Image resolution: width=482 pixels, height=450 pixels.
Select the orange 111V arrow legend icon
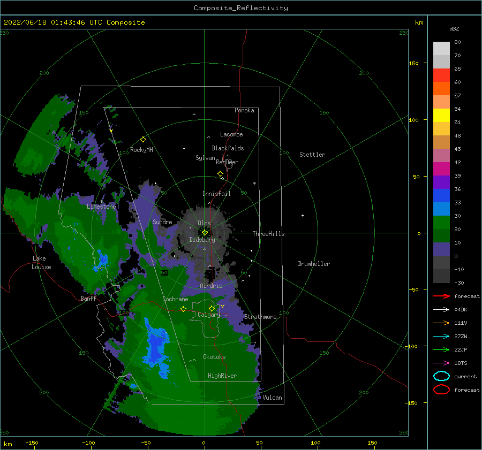441,323
